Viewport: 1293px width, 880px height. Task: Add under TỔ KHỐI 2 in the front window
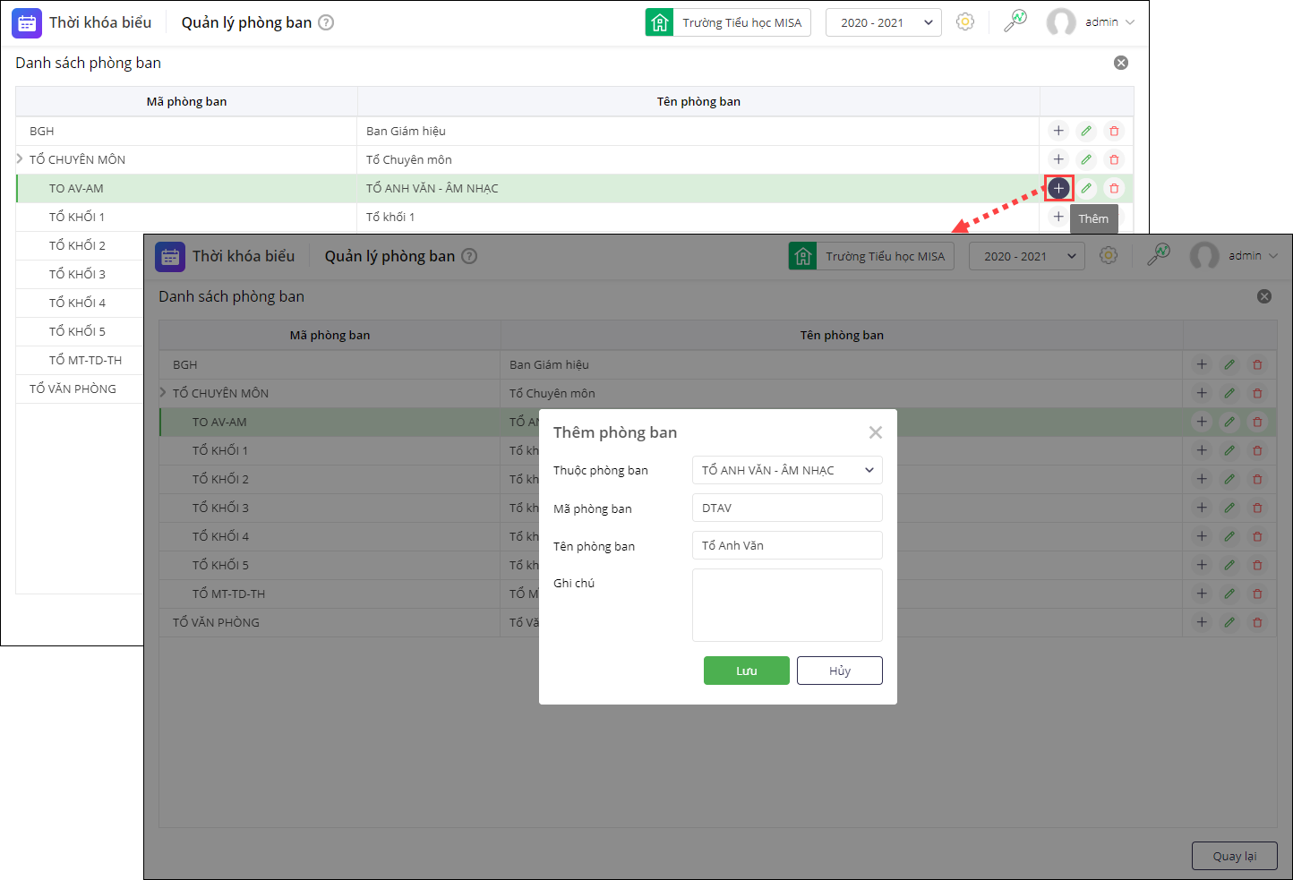pyautogui.click(x=1202, y=479)
